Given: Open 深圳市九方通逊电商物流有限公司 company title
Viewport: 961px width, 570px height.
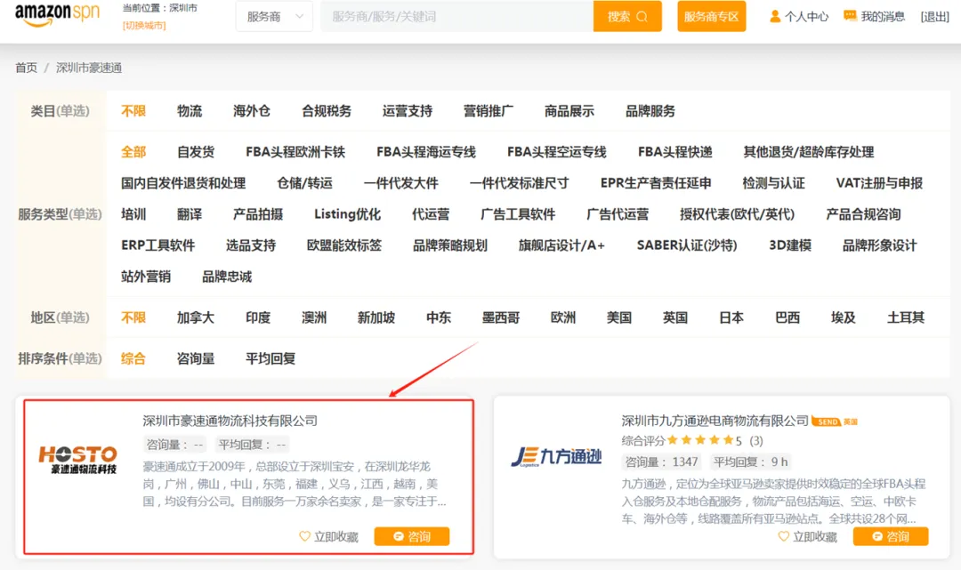Looking at the screenshot, I should point(715,421).
